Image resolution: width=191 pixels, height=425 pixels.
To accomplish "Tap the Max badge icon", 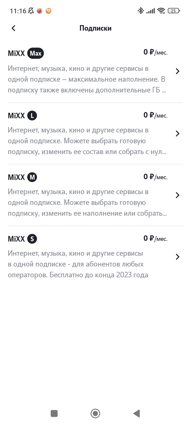I will (x=35, y=53).
